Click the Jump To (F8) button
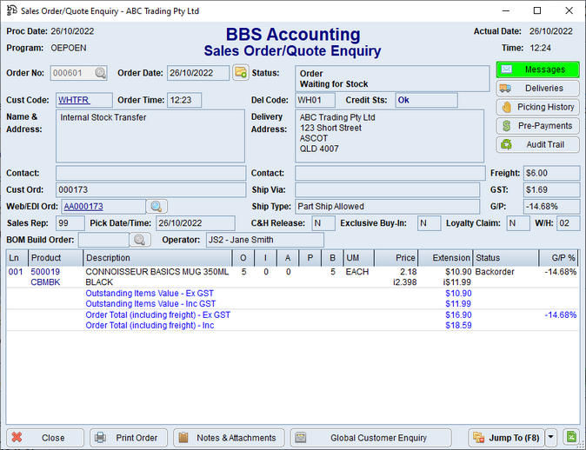The width and height of the screenshot is (586, 450). 506,438
